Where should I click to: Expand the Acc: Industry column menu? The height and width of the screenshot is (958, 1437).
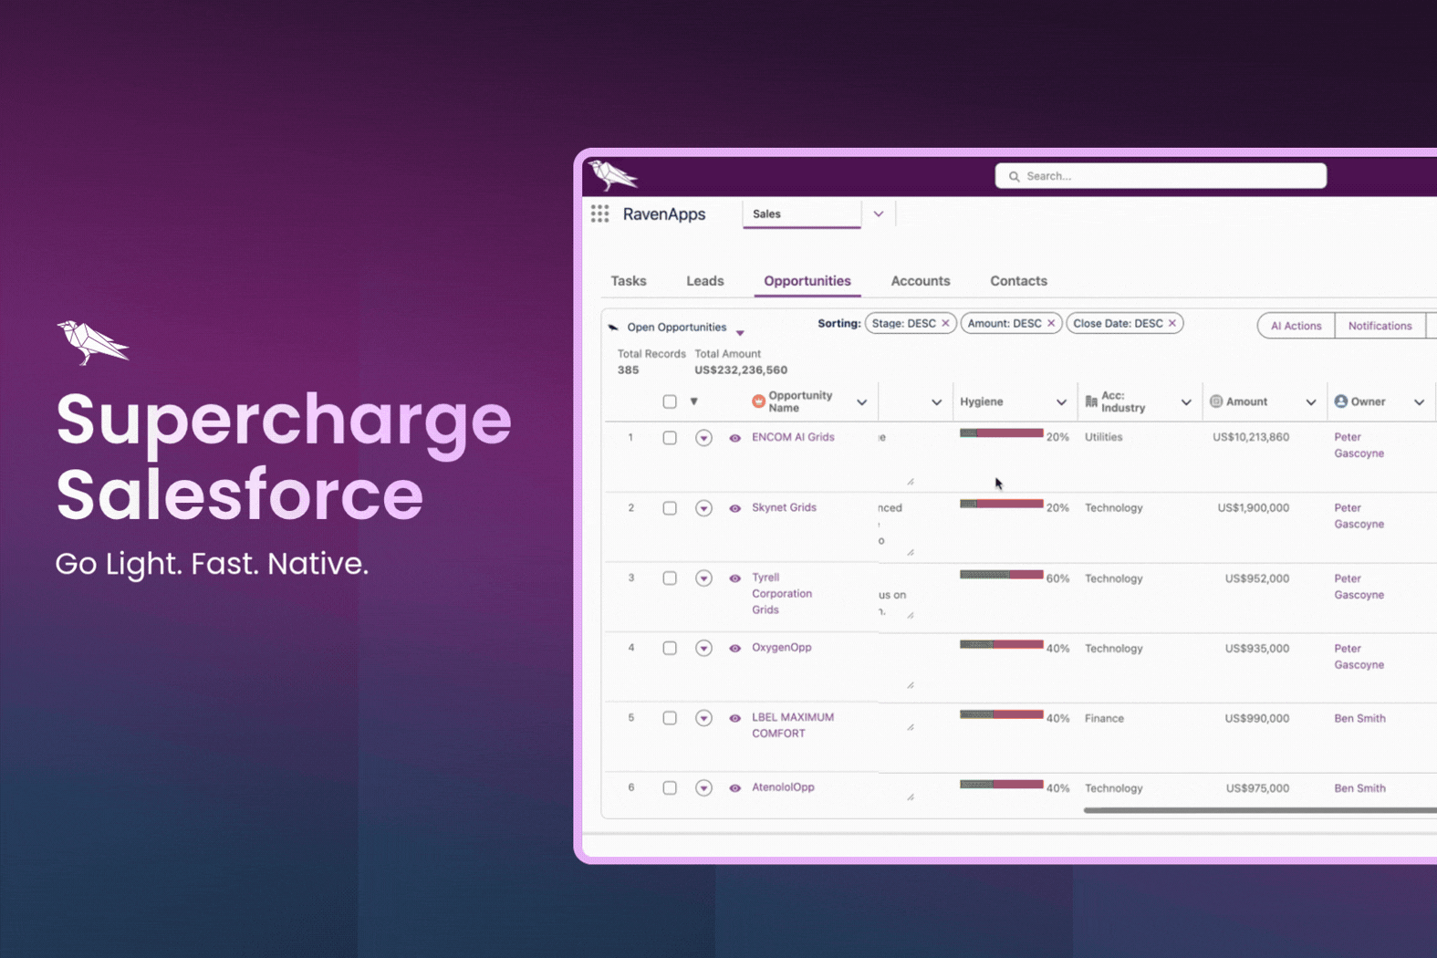1186,402
